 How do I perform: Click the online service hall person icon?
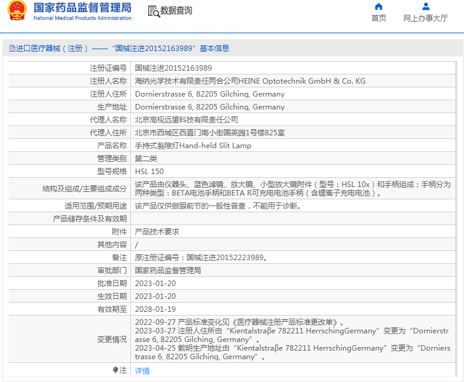(x=425, y=7)
